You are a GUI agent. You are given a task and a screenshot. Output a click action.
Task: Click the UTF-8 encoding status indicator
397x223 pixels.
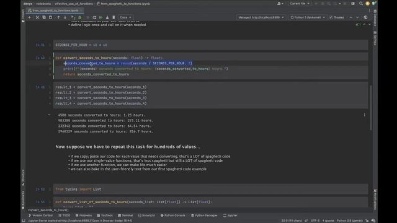click(315, 221)
